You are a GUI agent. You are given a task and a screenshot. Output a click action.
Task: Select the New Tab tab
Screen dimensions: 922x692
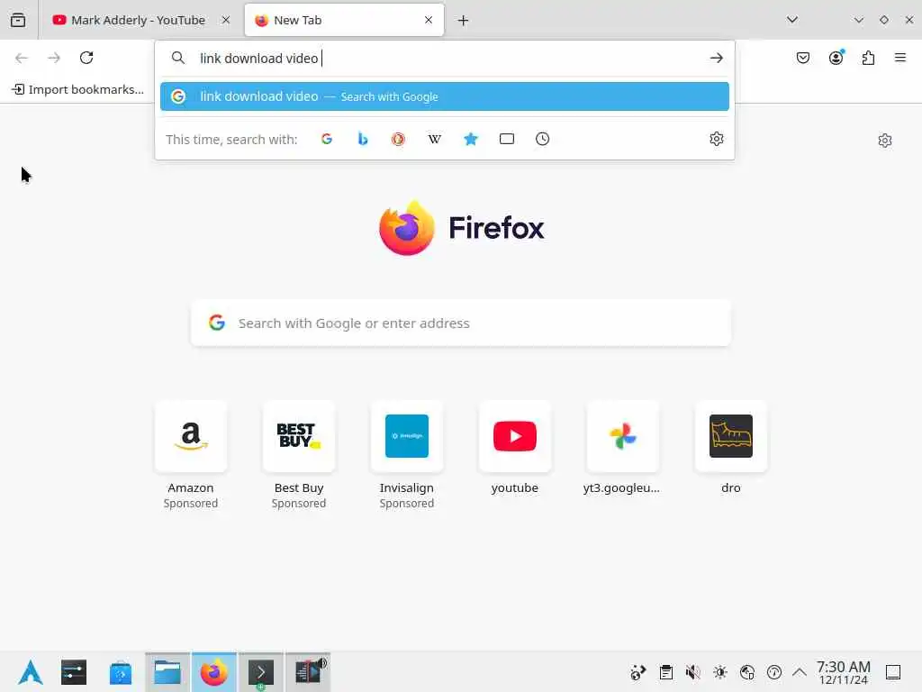point(344,20)
